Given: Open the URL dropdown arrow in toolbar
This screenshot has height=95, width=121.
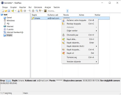Looking at the screenshot, I should (x=27, y=11).
